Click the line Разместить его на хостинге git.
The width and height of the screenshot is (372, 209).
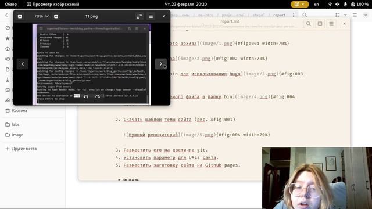point(166,150)
